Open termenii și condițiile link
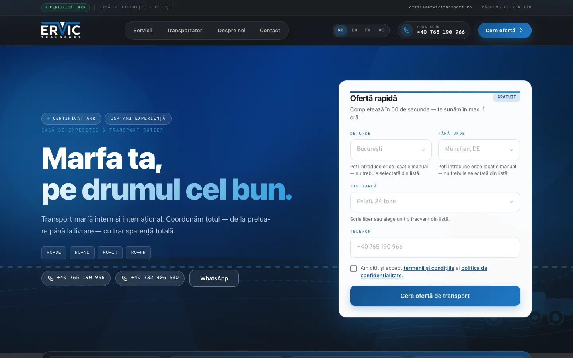Image resolution: width=573 pixels, height=358 pixels. pyautogui.click(x=429, y=268)
